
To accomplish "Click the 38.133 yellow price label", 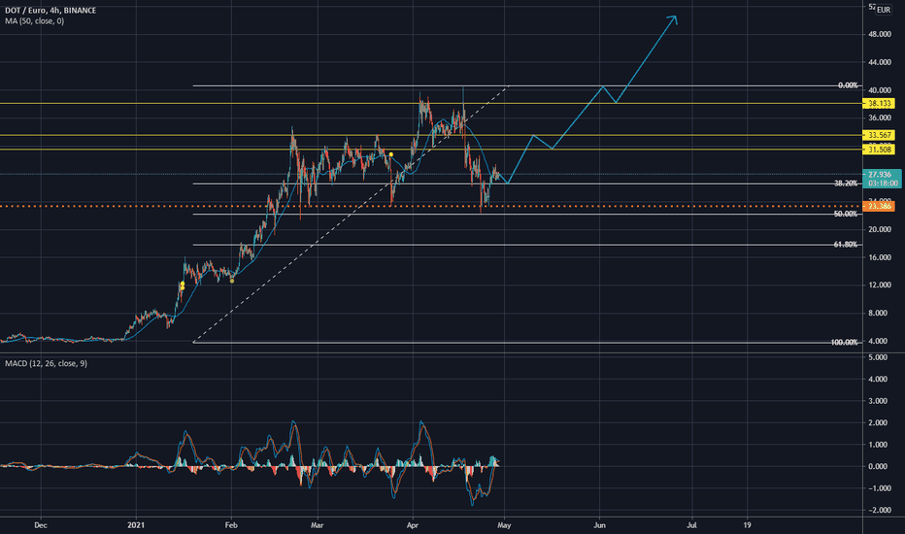I will pyautogui.click(x=879, y=103).
